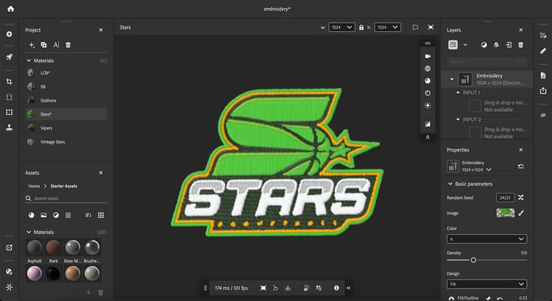
Task: Open the dropdown arrow next to the layer type button
Action: (465, 45)
